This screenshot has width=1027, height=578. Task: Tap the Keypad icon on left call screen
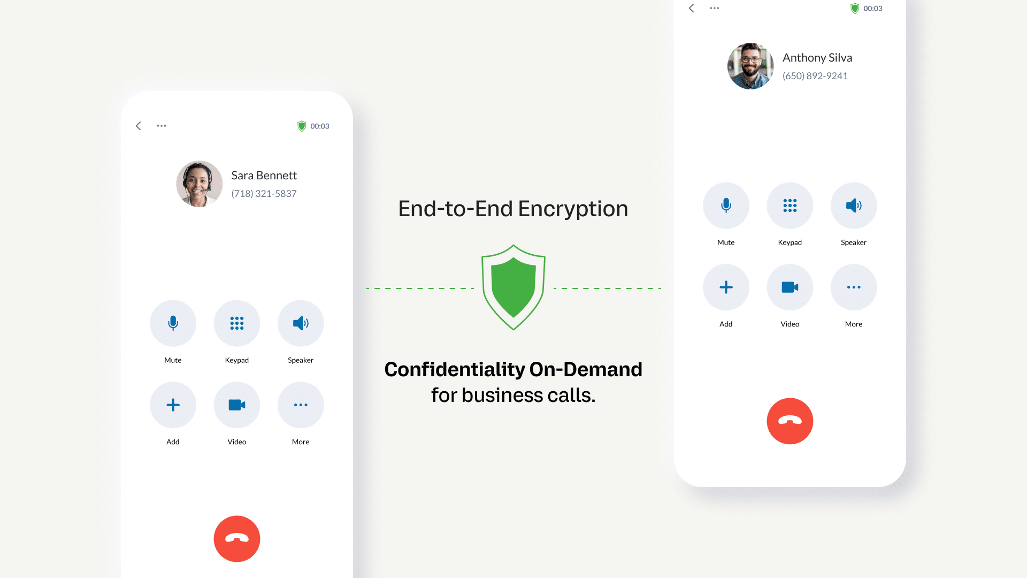236,323
